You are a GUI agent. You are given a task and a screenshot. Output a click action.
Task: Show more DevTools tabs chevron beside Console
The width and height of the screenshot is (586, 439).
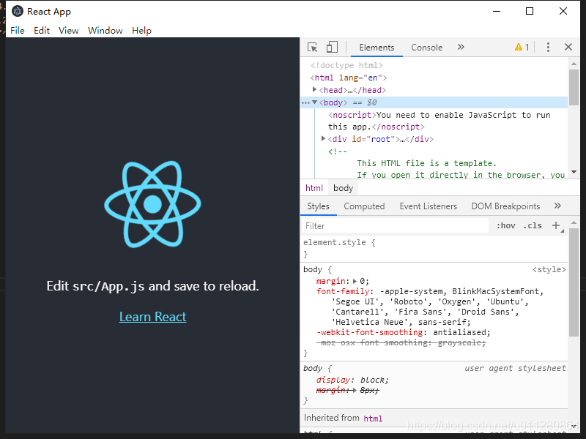[x=461, y=47]
